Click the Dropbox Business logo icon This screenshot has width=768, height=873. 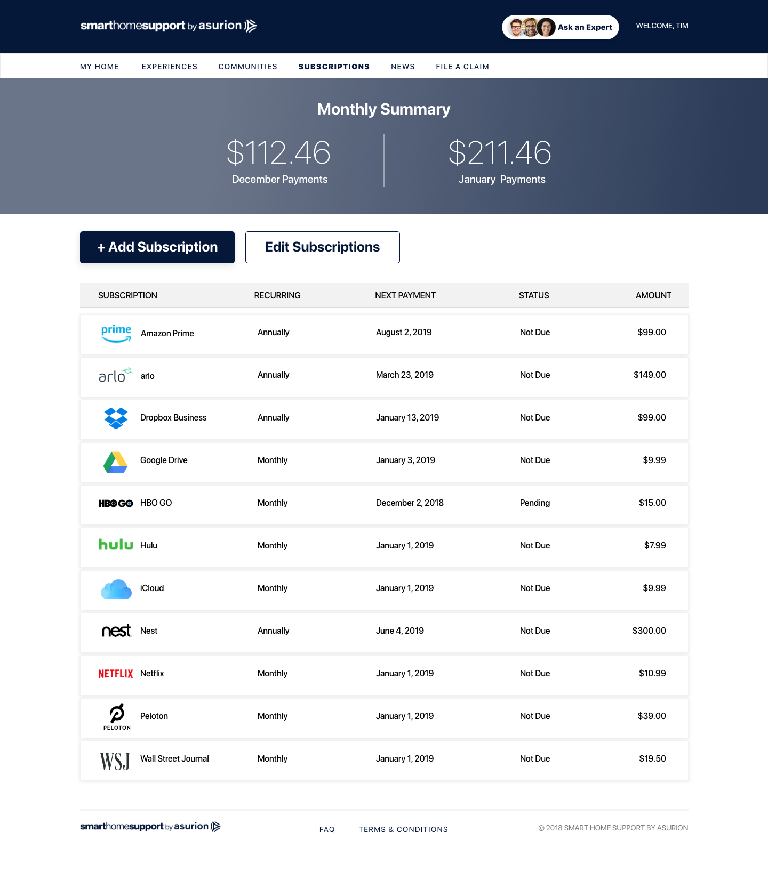point(116,418)
